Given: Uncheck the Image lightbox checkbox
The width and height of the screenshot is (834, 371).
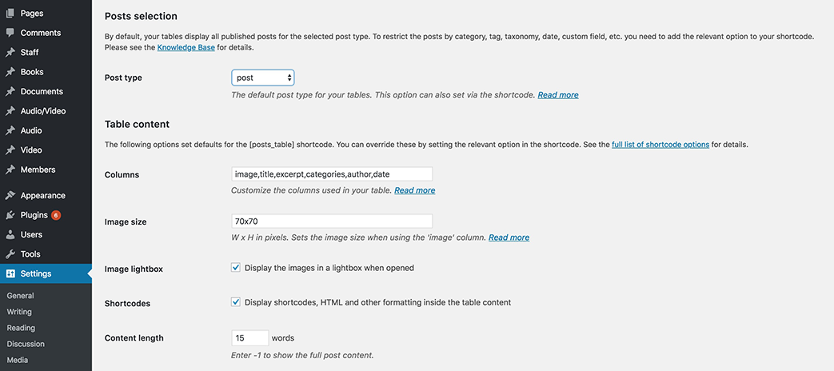Looking at the screenshot, I should tap(236, 268).
